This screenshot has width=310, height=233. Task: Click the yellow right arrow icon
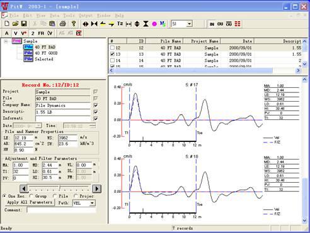point(112,24)
